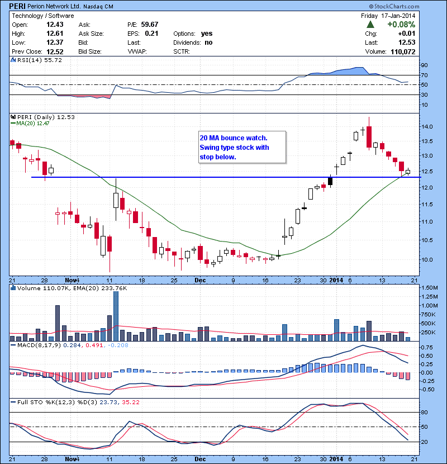The height and width of the screenshot is (464, 447).
Task: Click the P/E value 59.67
Action: (x=149, y=25)
